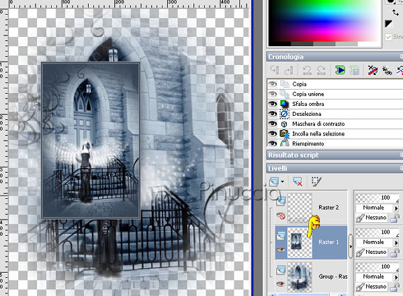The width and height of the screenshot is (403, 296).
Task: Toggle the Stru checkbox under color picker
Action: 388,37
